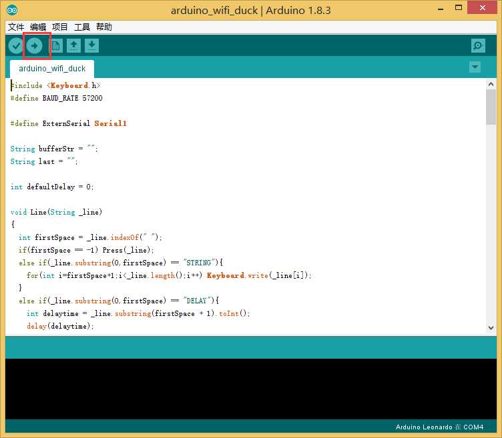Click the 'int delaytime' line
This screenshot has height=438, width=502.
pyautogui.click(x=138, y=313)
